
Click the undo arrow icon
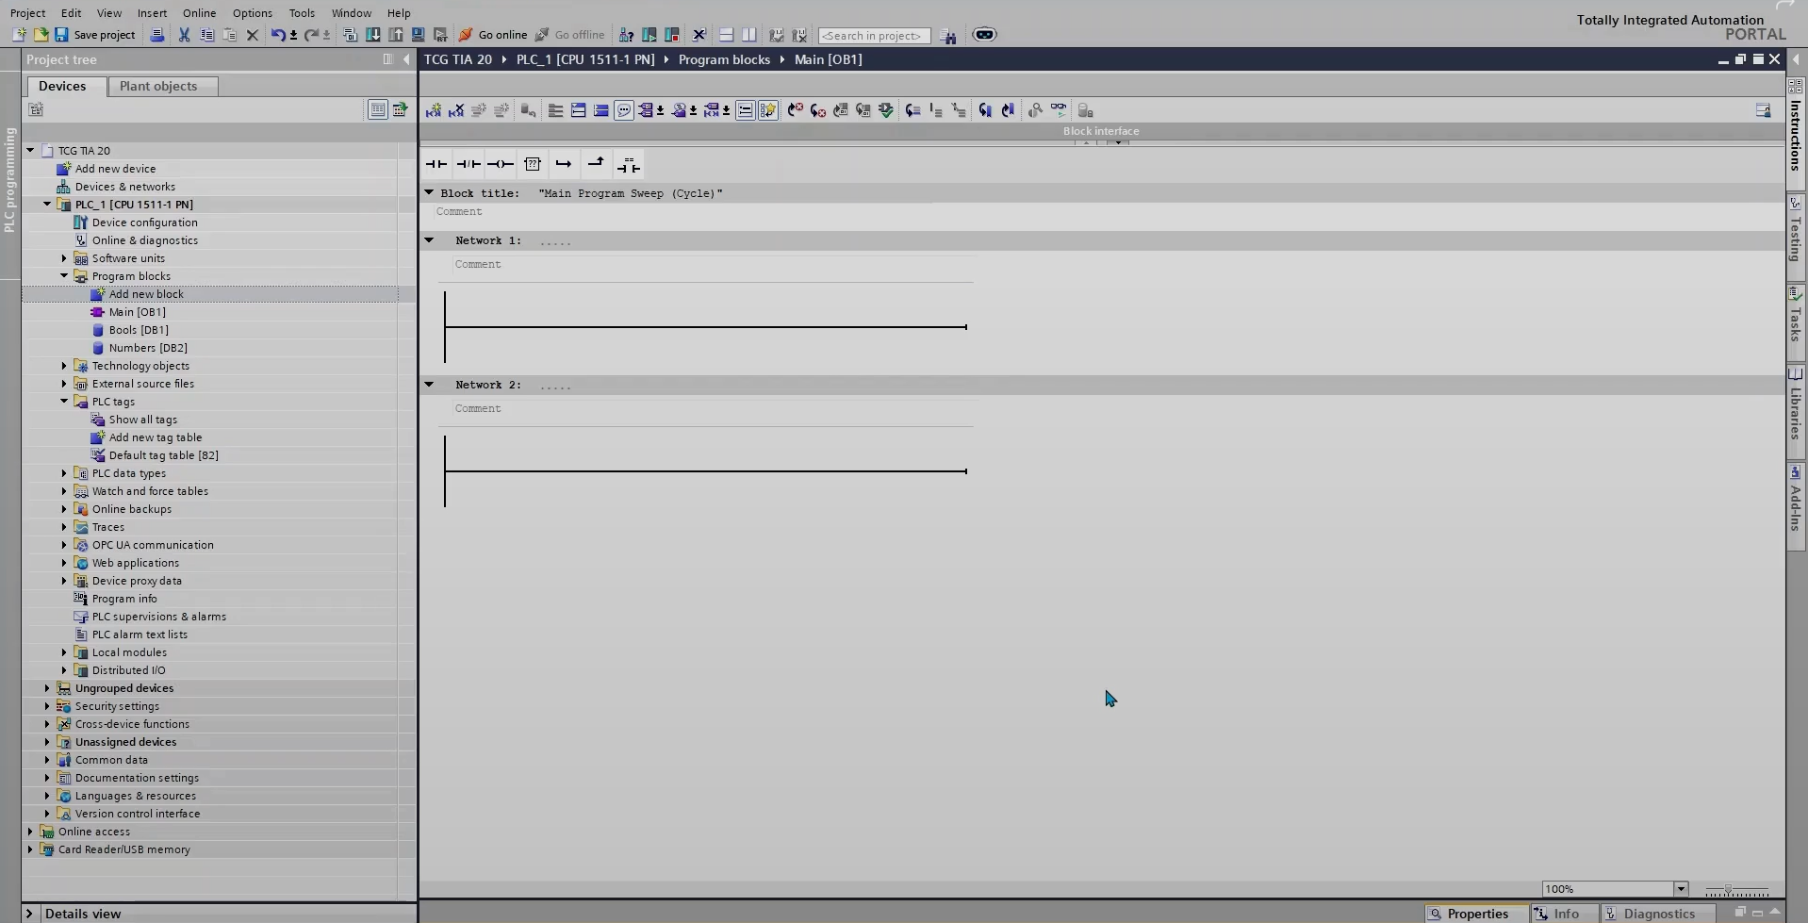[278, 35]
